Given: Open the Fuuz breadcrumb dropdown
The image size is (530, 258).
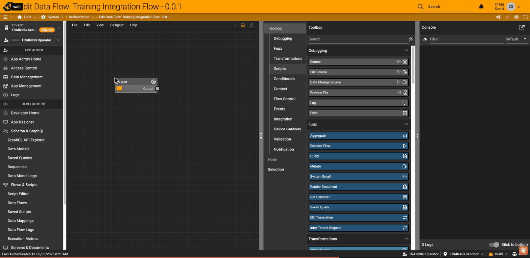Looking at the screenshot, I should pyautogui.click(x=34, y=17).
